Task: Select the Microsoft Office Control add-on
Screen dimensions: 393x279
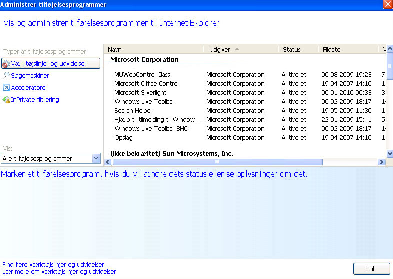Action: pyautogui.click(x=146, y=83)
